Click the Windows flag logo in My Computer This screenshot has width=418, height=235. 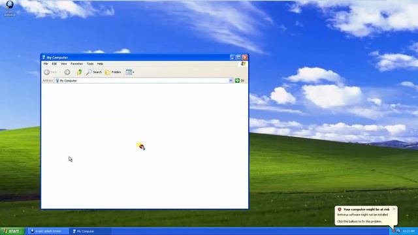click(244, 64)
